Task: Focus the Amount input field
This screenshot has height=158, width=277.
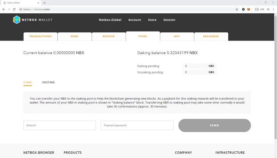Action: [60, 125]
